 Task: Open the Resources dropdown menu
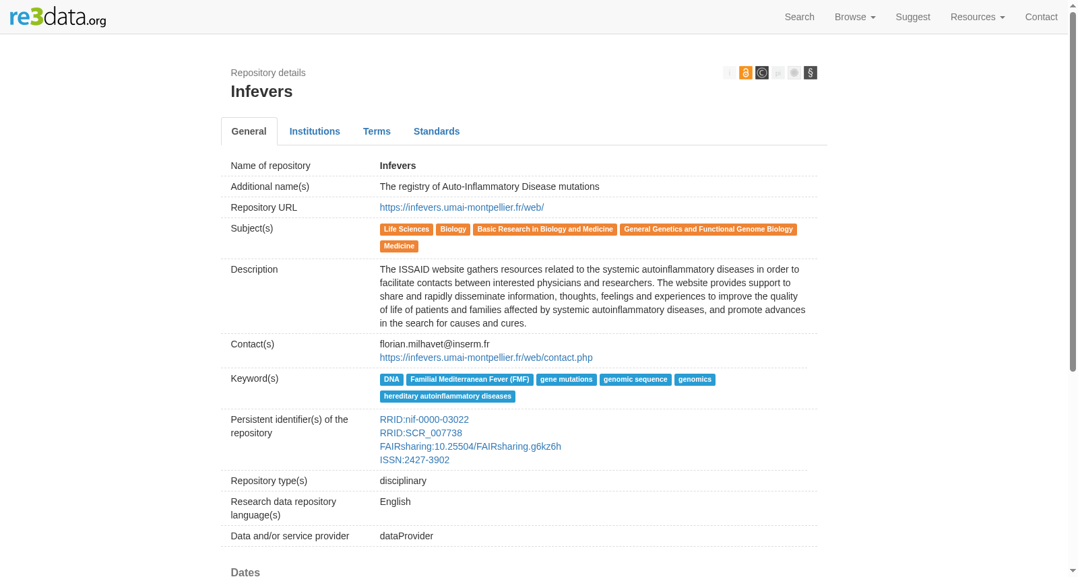[x=978, y=17]
